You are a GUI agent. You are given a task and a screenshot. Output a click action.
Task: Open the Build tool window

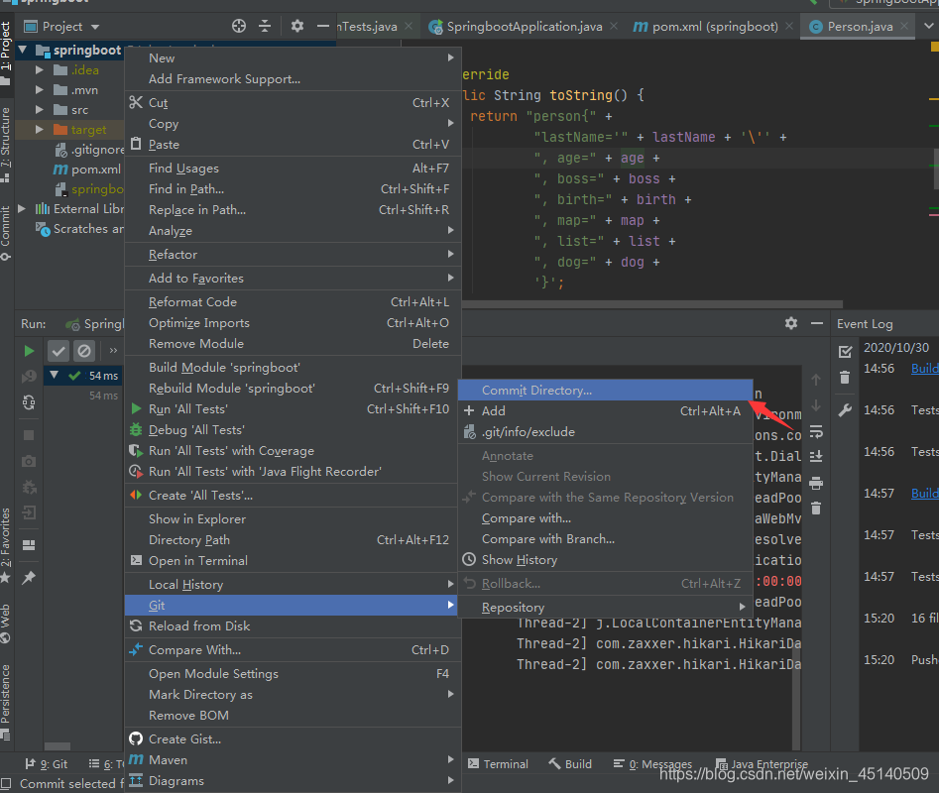(570, 763)
